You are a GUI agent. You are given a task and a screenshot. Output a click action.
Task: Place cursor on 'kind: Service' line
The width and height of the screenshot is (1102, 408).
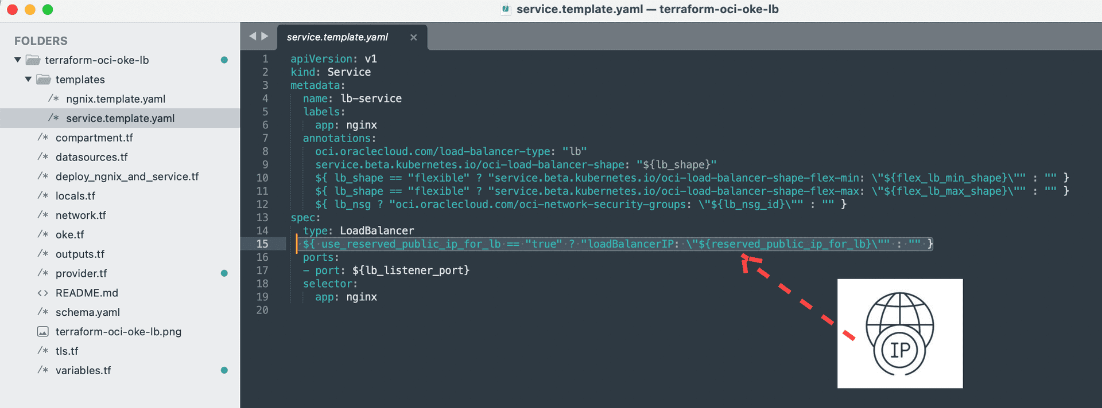coord(331,72)
